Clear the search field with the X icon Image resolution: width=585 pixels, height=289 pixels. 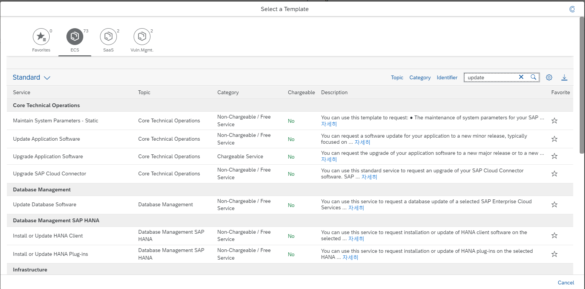(521, 77)
